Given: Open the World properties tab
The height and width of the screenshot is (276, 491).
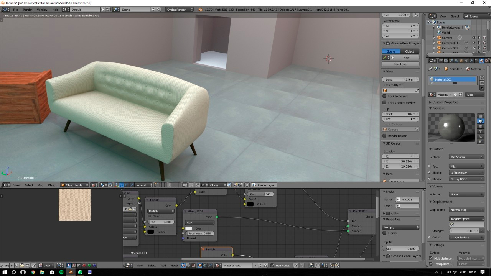Looking at the screenshot, I should (x=456, y=61).
